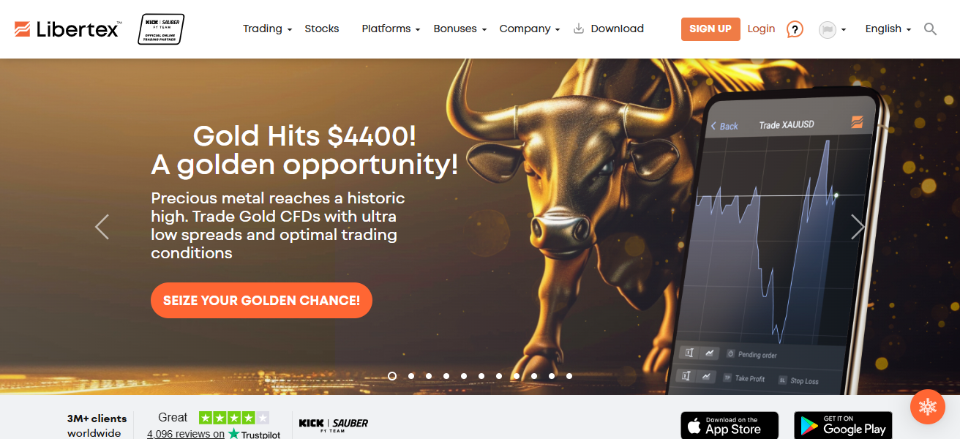The height and width of the screenshot is (439, 960).
Task: Open the Stocks menu item
Action: (x=322, y=29)
